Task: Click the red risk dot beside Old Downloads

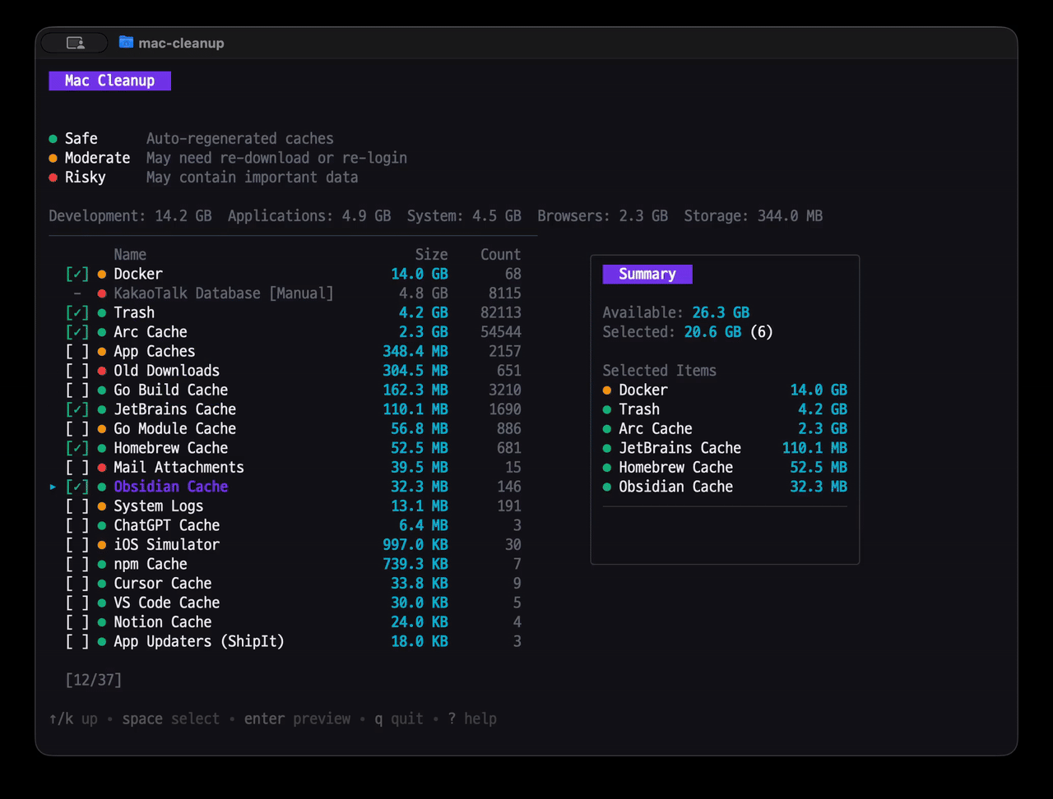Action: 102,371
